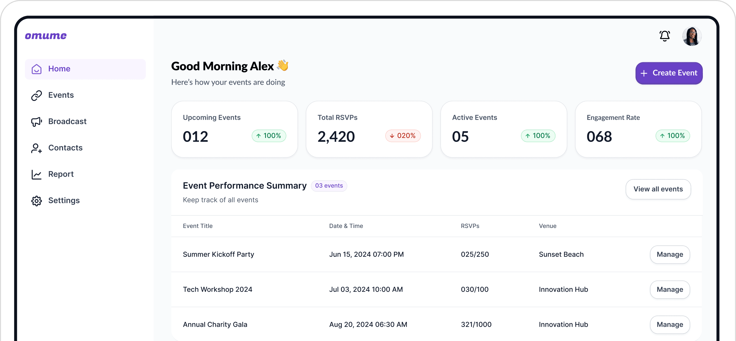The image size is (736, 341).
Task: Click the Home house icon in sidebar
Action: (37, 69)
